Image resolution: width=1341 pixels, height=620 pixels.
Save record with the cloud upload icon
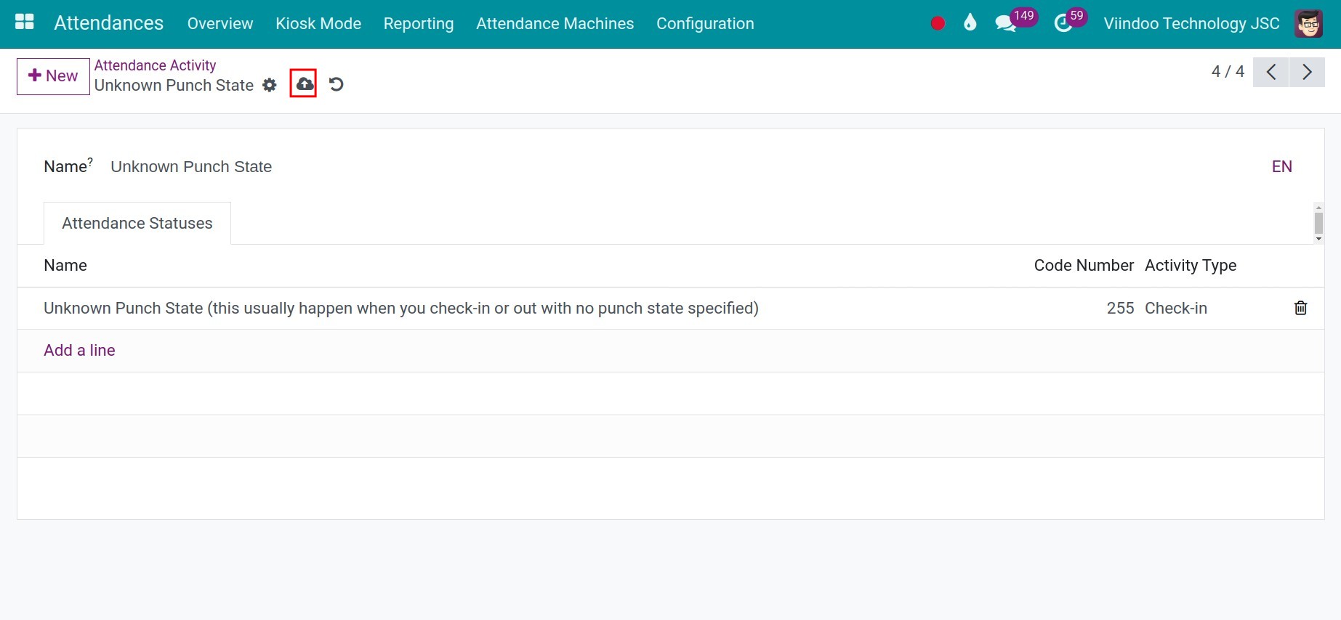(304, 84)
